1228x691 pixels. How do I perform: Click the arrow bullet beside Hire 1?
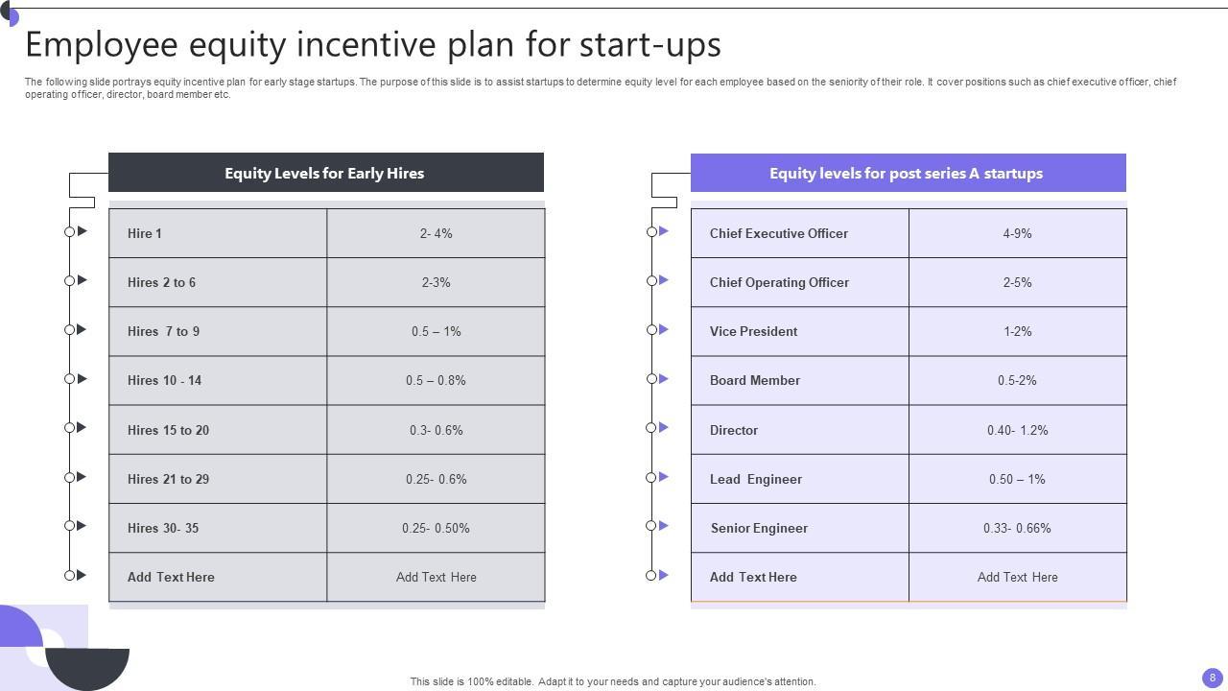[x=83, y=231]
